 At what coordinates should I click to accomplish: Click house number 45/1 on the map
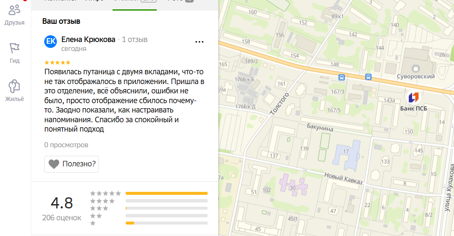293,219
